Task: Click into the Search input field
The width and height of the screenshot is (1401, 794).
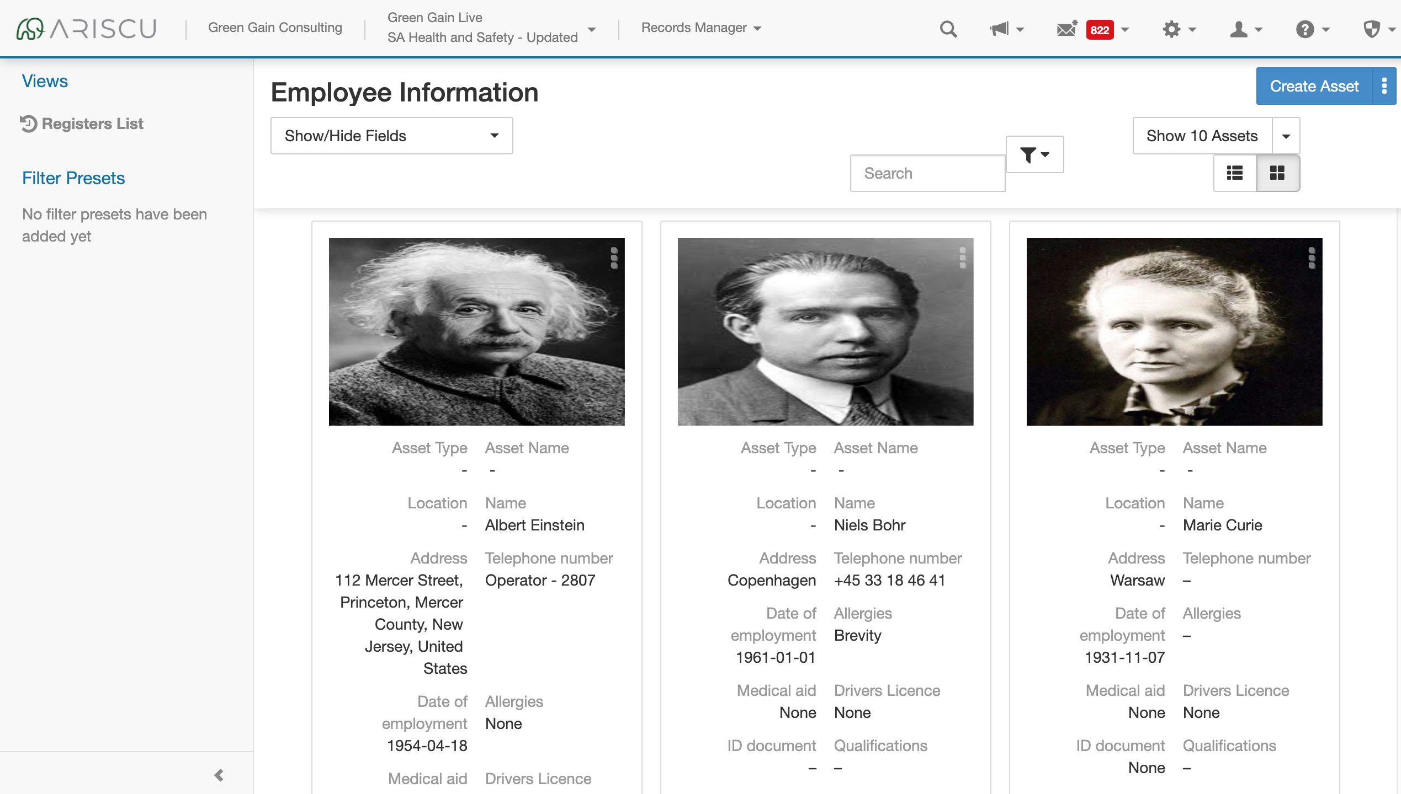Action: 927,173
